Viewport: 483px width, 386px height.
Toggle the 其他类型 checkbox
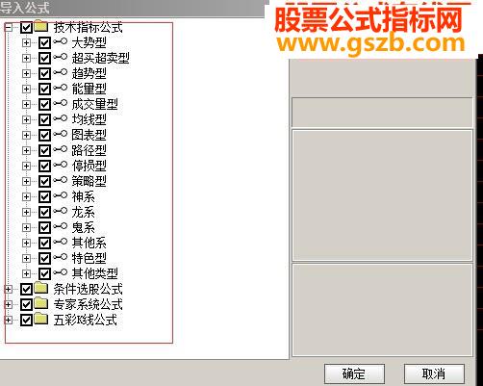pyautogui.click(x=44, y=274)
